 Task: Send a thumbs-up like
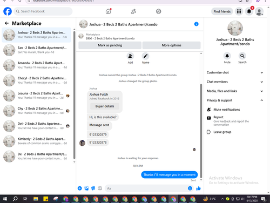pyautogui.click(x=198, y=188)
